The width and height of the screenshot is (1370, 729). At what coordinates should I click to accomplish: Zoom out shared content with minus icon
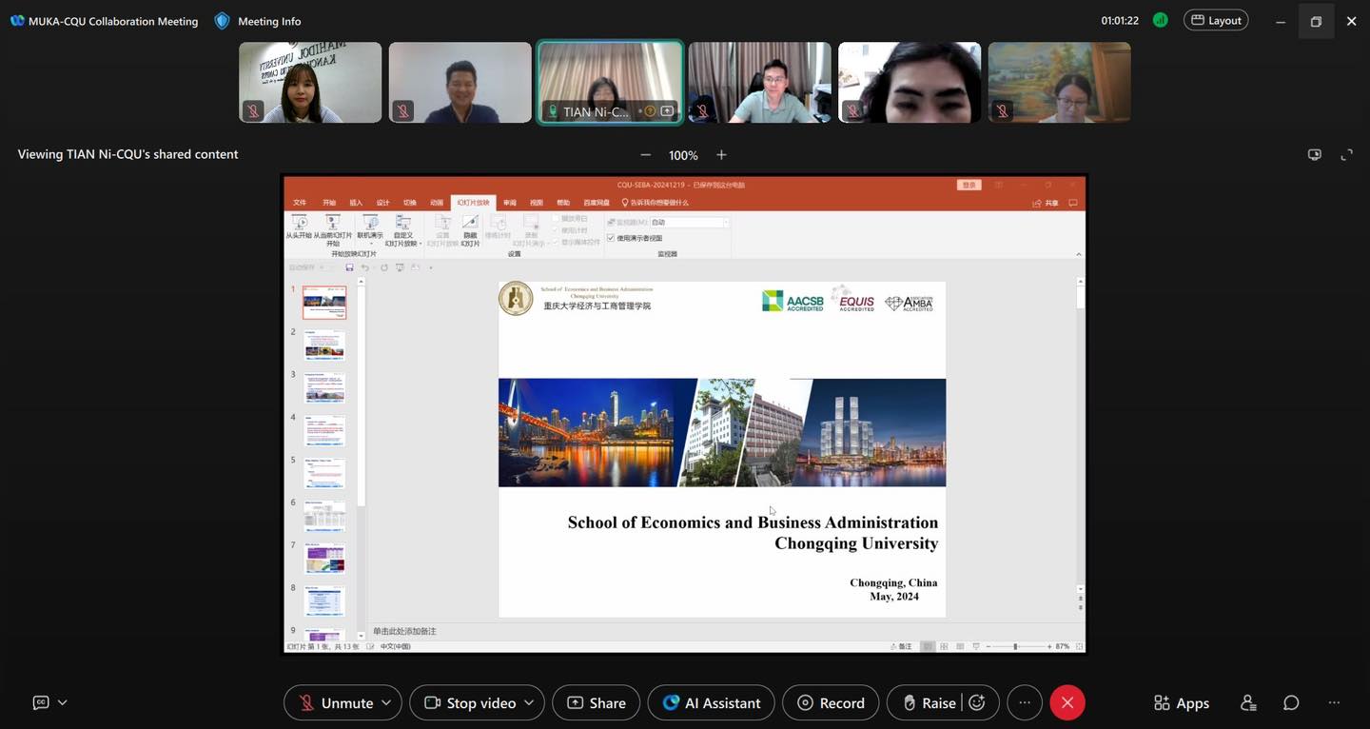coord(646,155)
